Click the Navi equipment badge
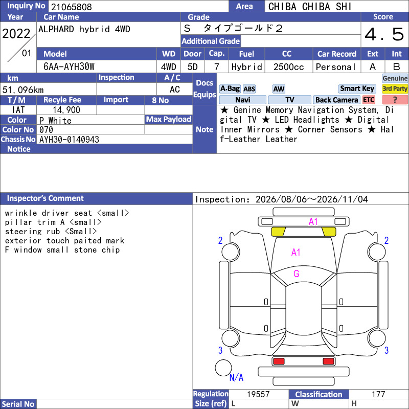This screenshot has width=409, height=409. pos(242,100)
